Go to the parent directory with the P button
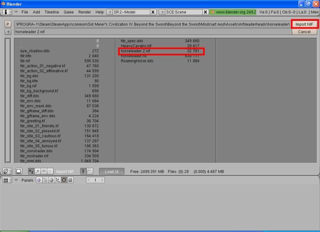320x232 pixels. [8, 24]
